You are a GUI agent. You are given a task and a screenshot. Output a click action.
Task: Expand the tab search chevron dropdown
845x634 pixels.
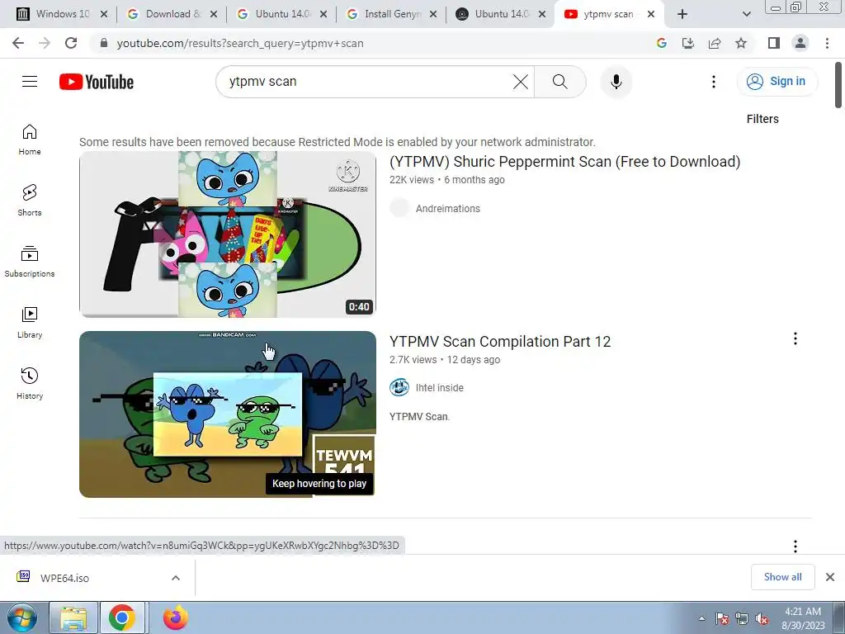pyautogui.click(x=746, y=14)
